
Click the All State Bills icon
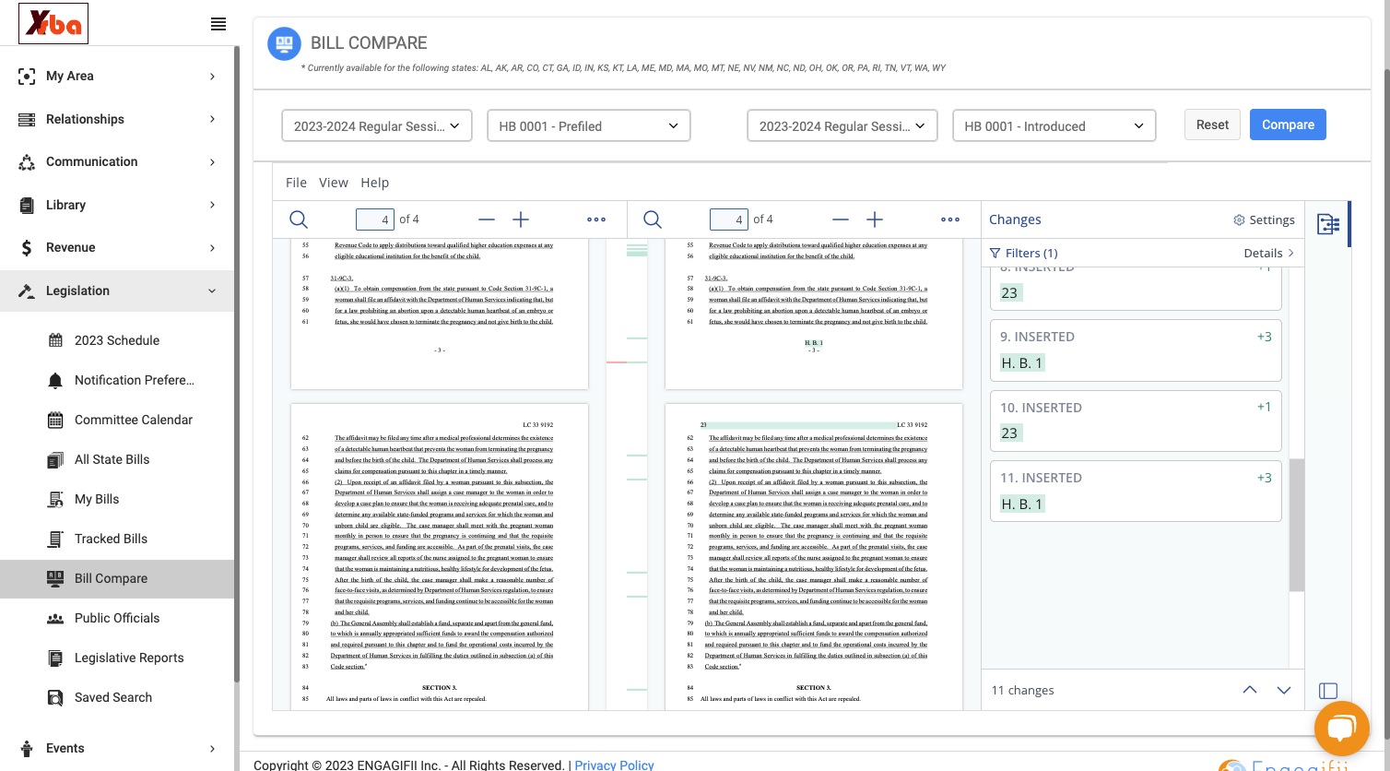[55, 459]
